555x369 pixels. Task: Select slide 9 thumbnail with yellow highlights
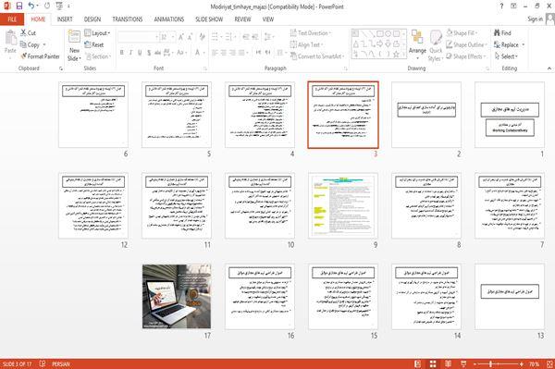point(343,205)
